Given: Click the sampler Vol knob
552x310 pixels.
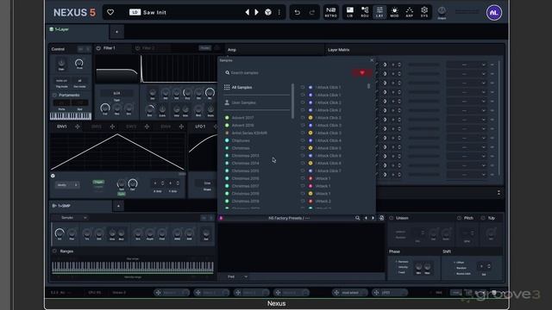Looking at the screenshot, I should [60, 232].
